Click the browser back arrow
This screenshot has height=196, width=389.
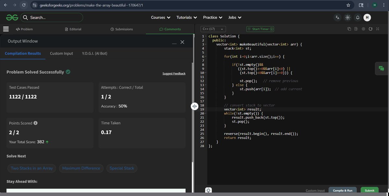coord(6,5)
